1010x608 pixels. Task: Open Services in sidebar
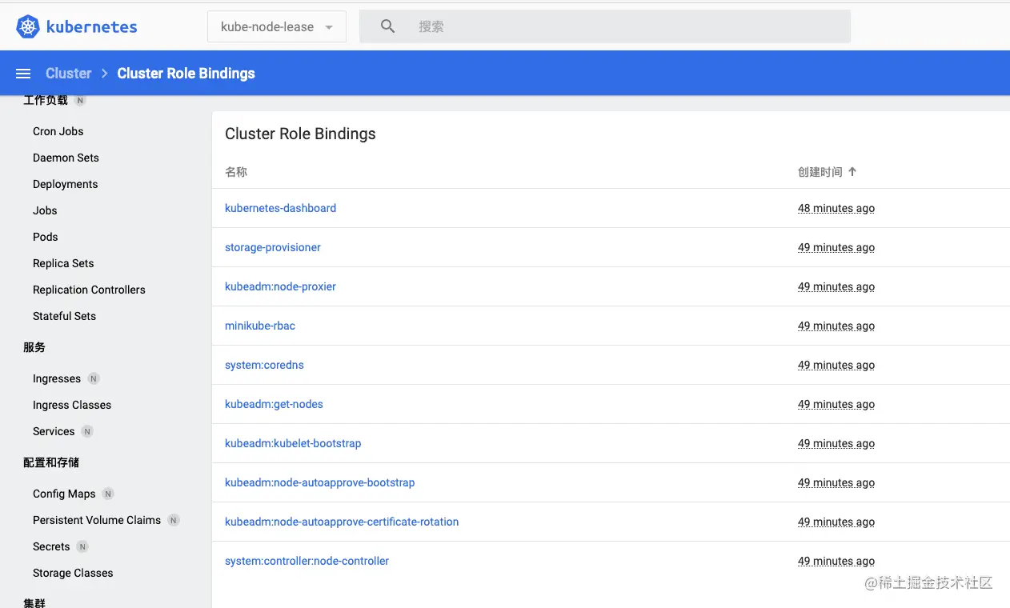pyautogui.click(x=54, y=431)
